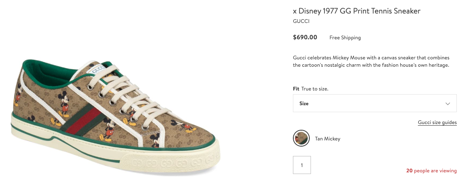This screenshot has height=183, width=465.
Task: Open the Gucci size guides link
Action: 437,122
